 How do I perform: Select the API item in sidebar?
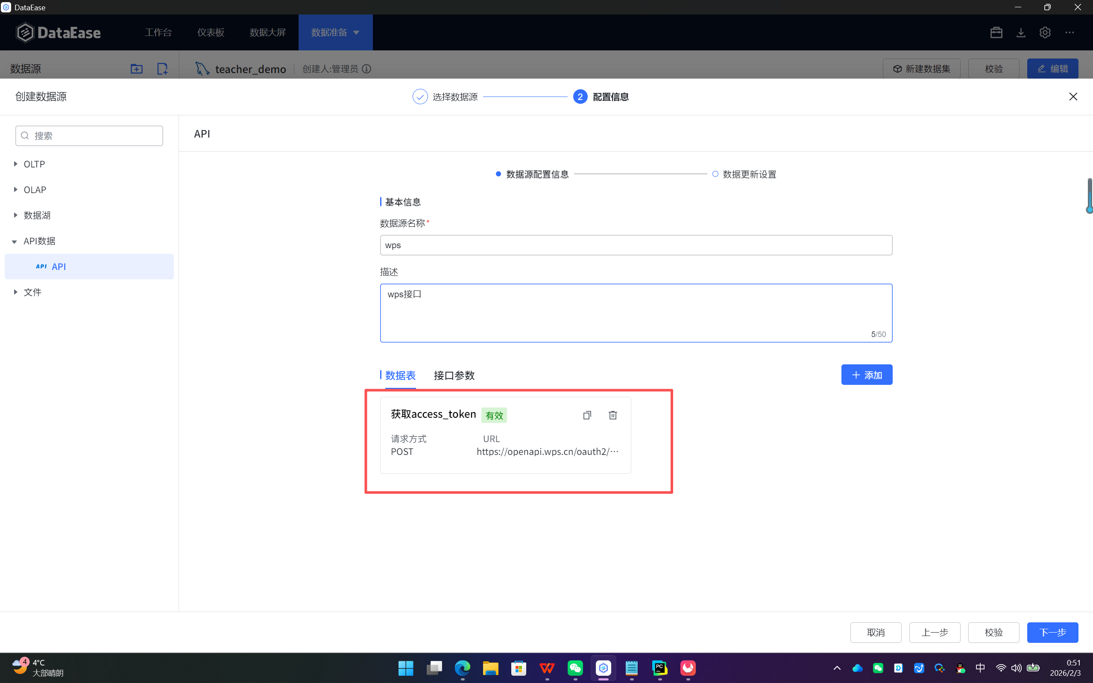pos(59,267)
